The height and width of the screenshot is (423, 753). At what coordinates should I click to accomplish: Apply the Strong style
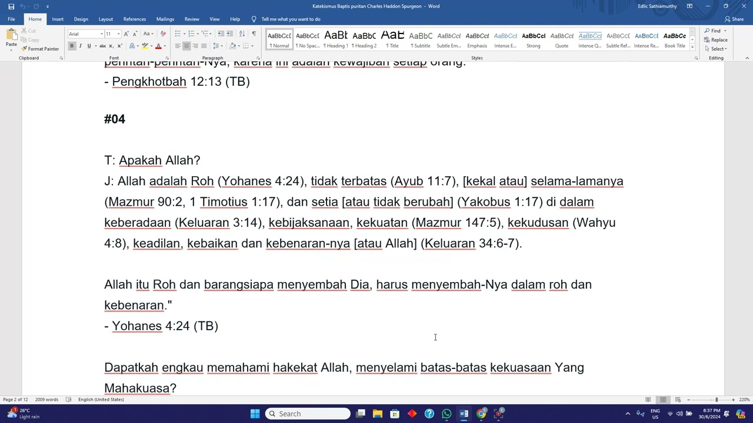534,39
